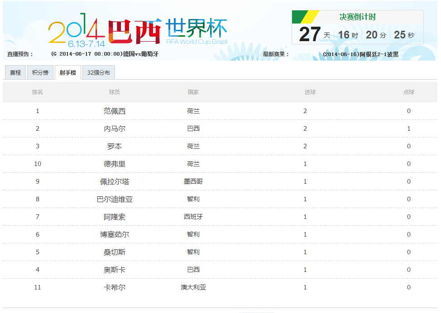Open the 佩拉尔塔 player link
Viewport: 441px width, 313px height.
click(x=115, y=181)
